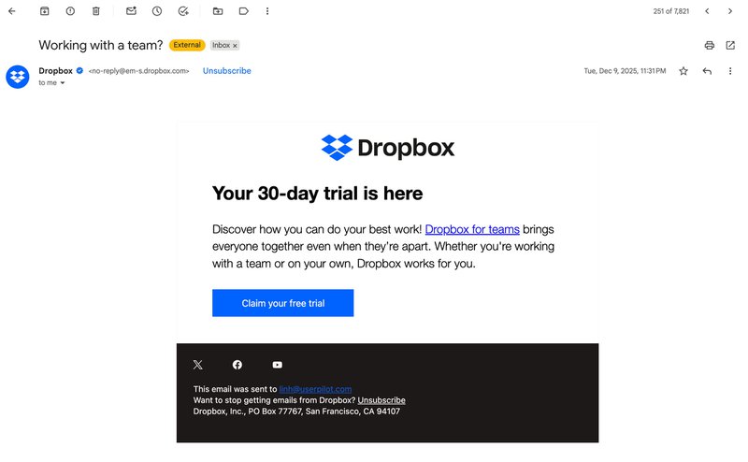
Task: Open toolbar More options menu
Action: coord(267,11)
